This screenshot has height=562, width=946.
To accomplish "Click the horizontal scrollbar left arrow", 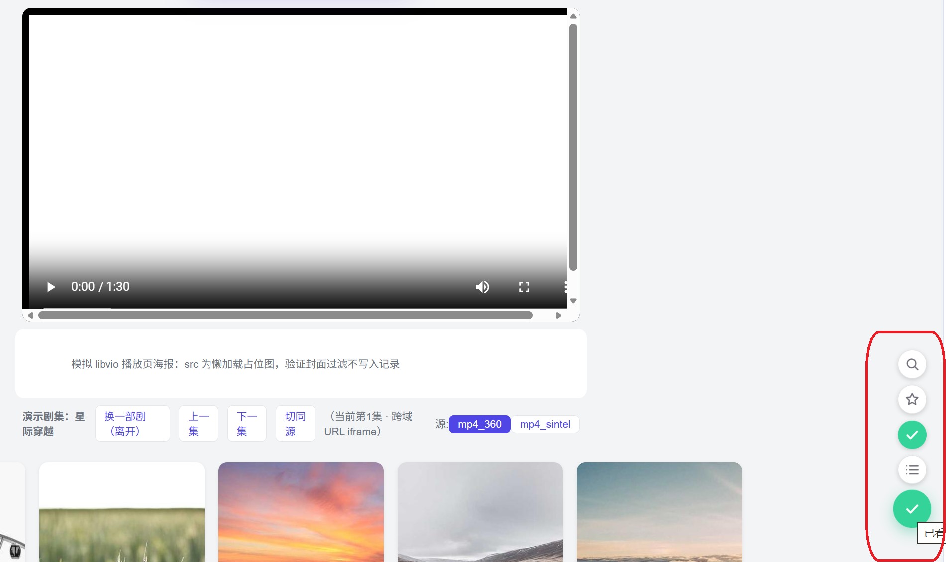I will (x=30, y=315).
